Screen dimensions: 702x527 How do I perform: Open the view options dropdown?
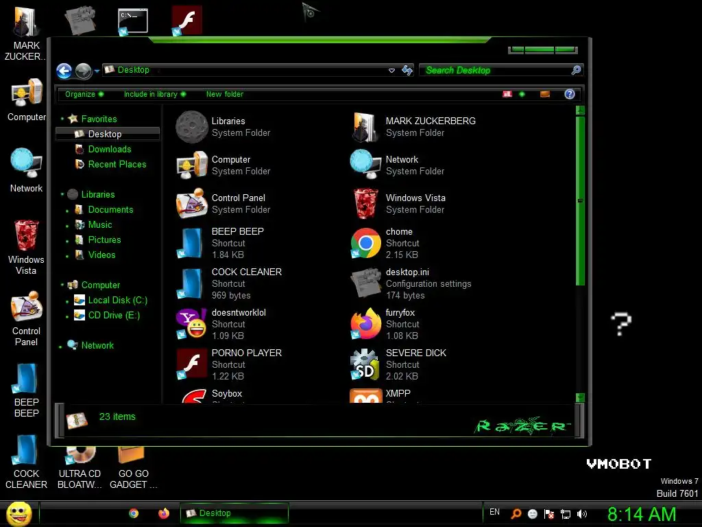pos(522,94)
